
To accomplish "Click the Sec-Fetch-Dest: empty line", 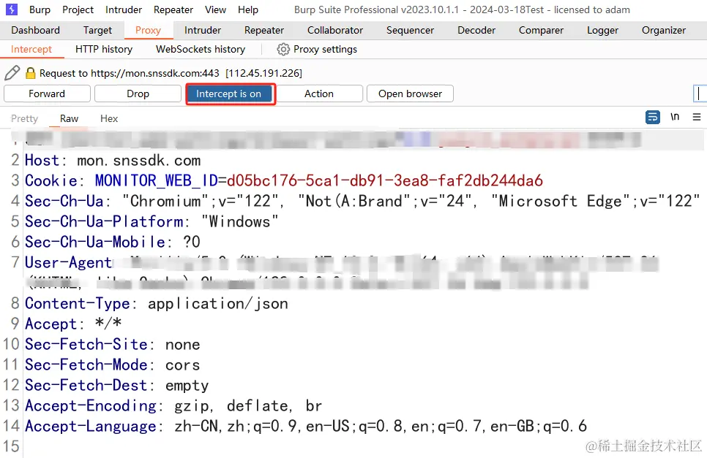I will pyautogui.click(x=117, y=385).
